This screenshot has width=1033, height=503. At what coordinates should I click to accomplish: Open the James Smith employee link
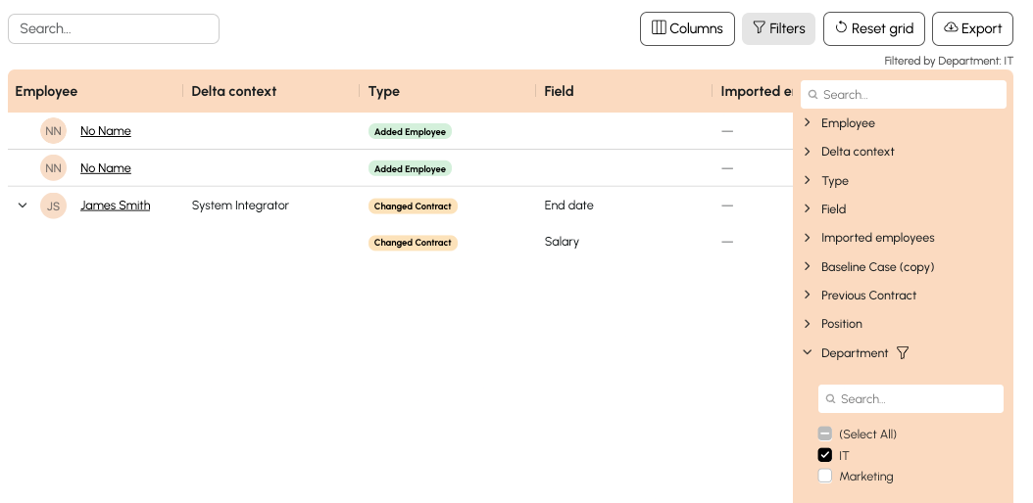(116, 206)
